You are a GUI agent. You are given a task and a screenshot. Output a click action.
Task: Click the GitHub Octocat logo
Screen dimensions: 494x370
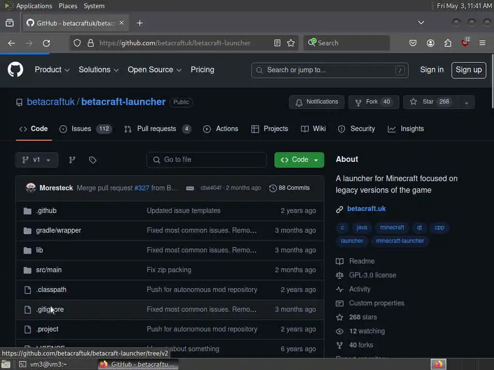[x=15, y=69]
